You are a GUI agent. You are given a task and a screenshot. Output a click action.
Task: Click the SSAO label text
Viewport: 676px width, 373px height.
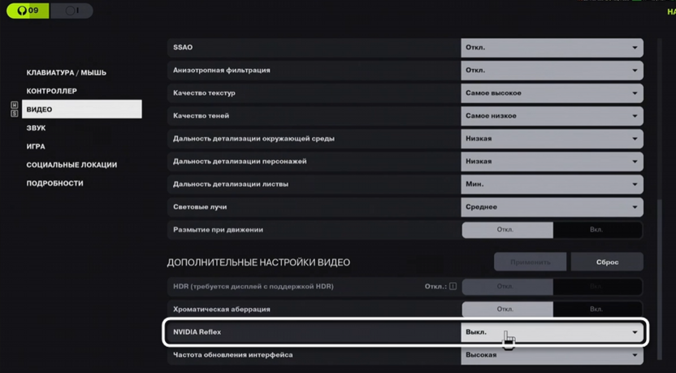183,47
